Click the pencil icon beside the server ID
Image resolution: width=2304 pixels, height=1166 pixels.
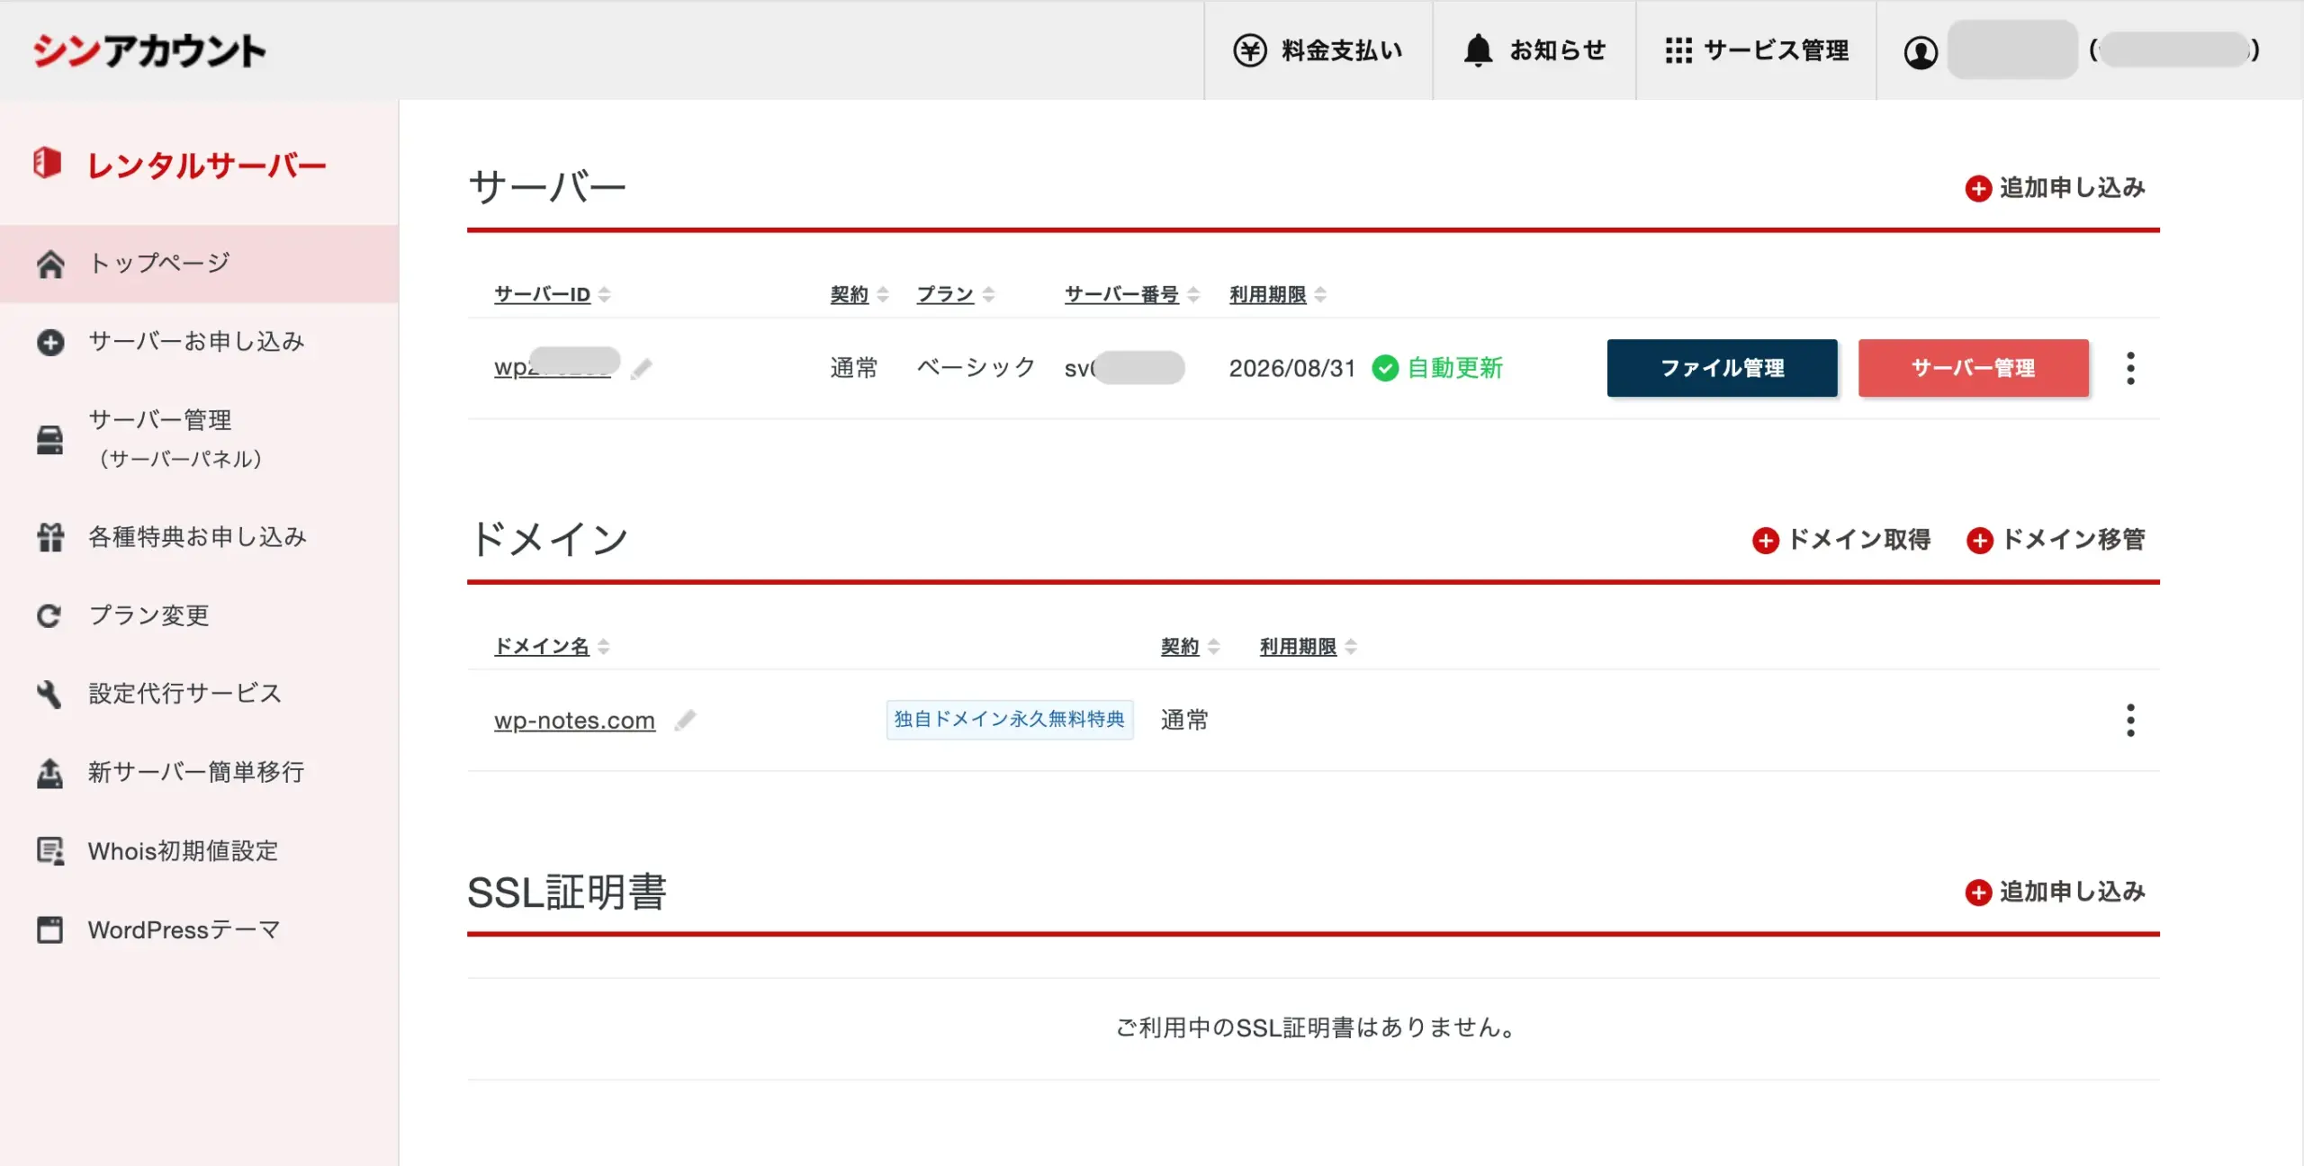641,369
